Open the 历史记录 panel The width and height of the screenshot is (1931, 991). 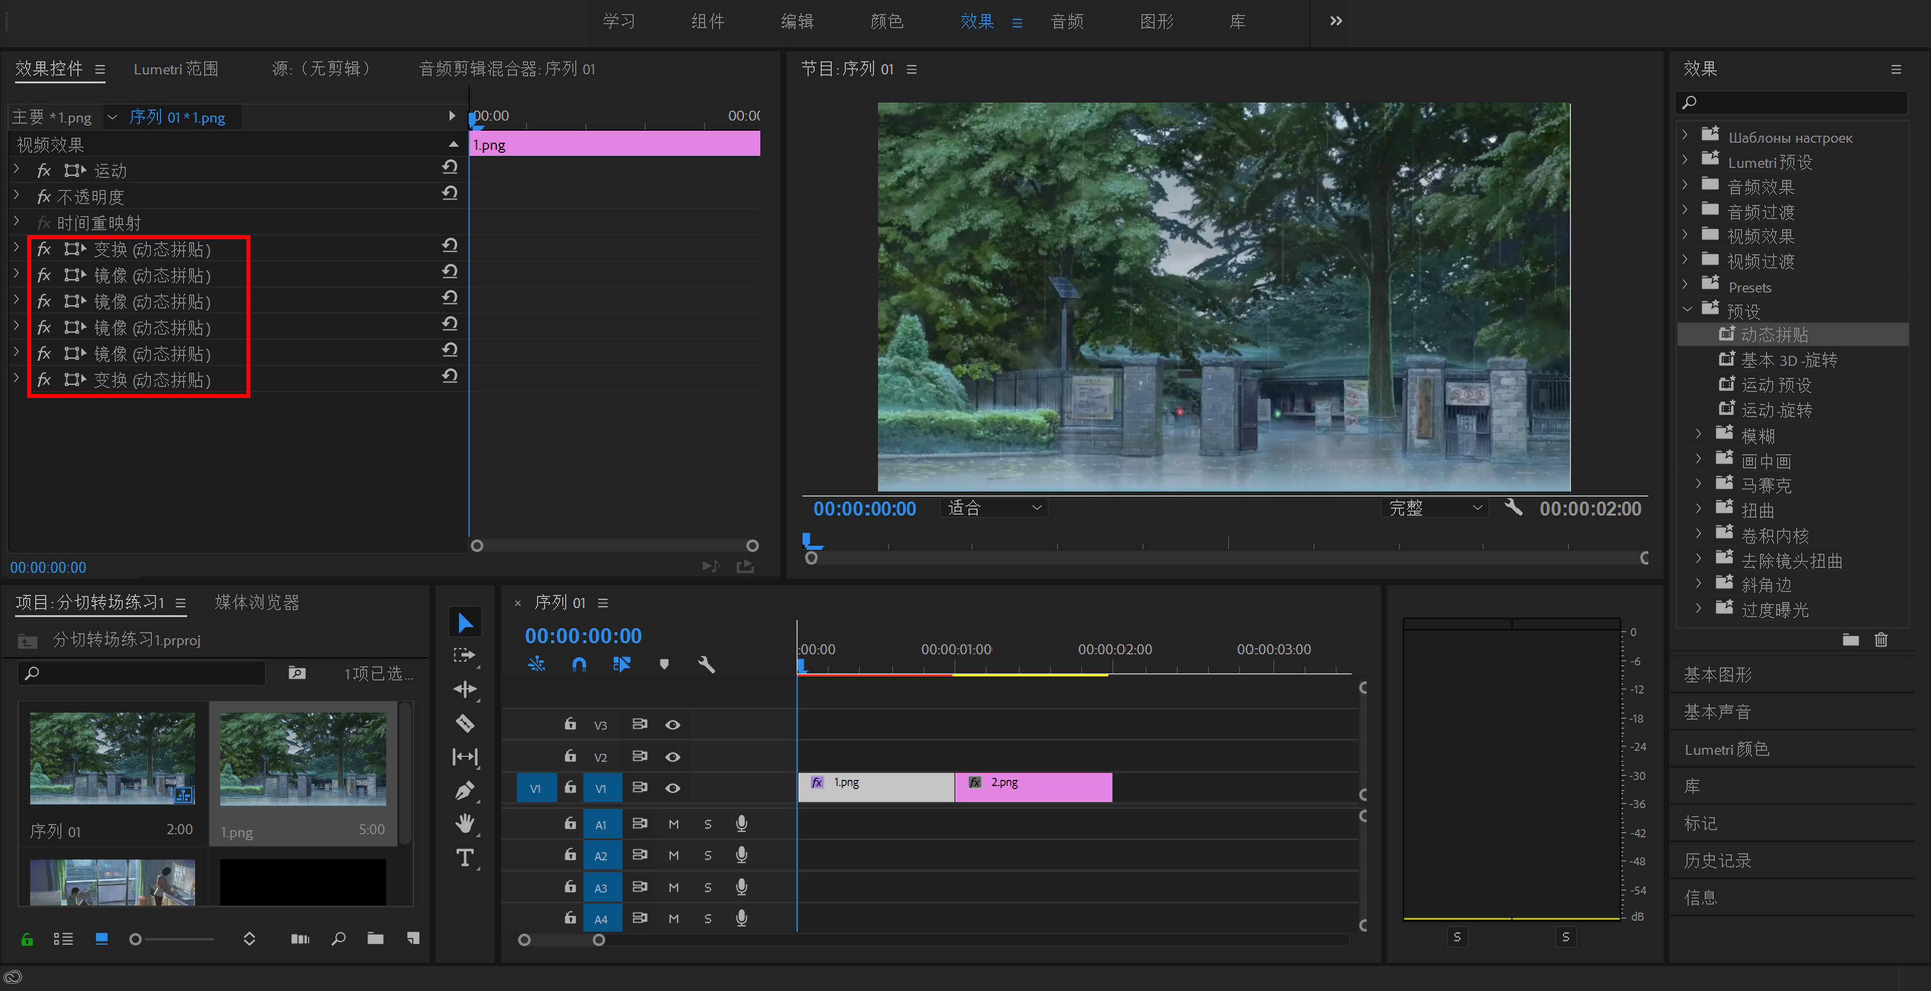1717,861
